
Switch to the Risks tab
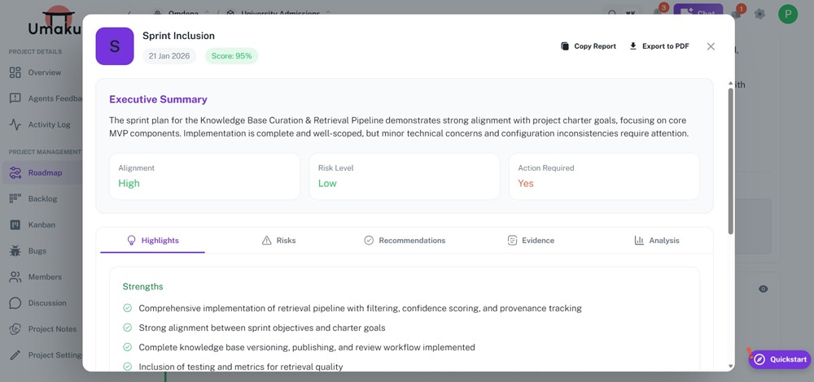278,241
